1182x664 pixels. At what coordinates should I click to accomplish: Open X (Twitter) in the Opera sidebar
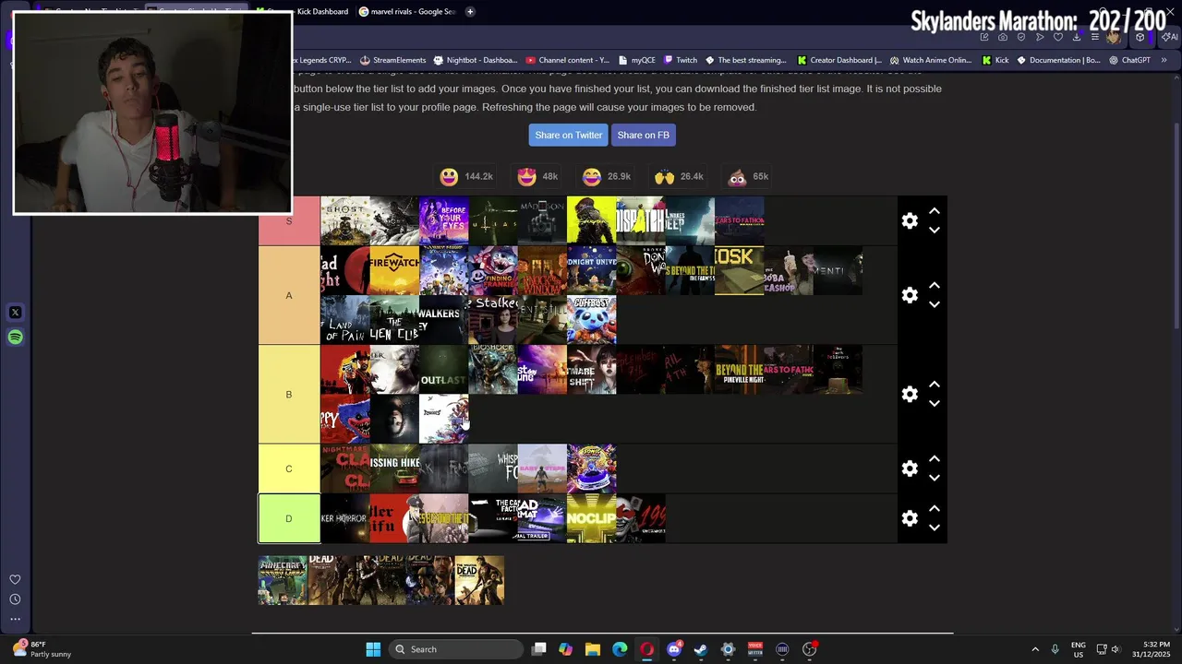coord(15,313)
